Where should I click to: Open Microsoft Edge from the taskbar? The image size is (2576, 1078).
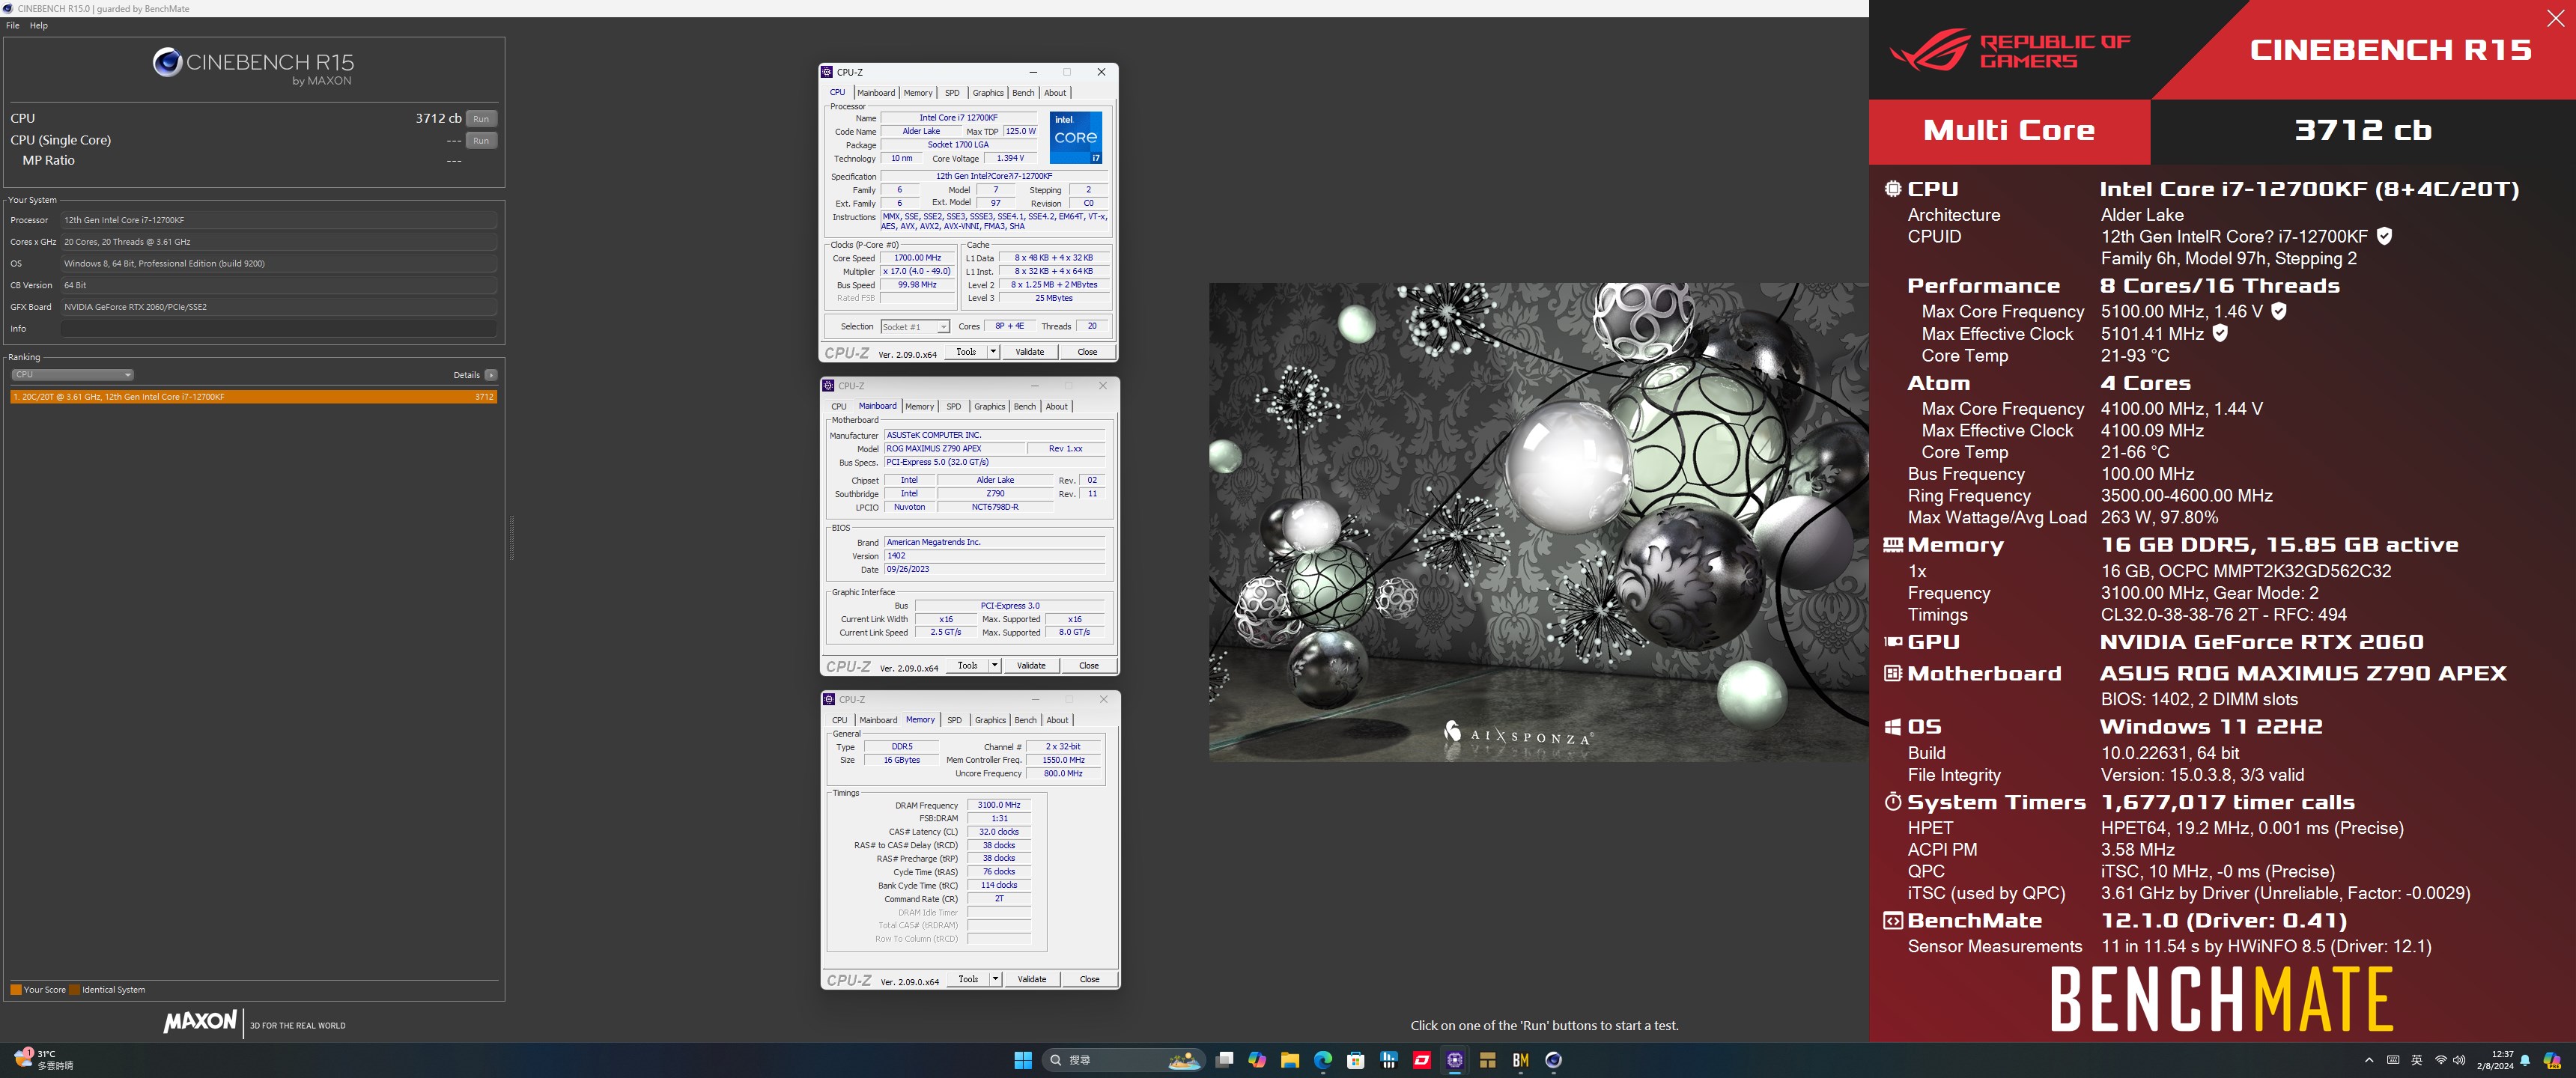(1323, 1060)
